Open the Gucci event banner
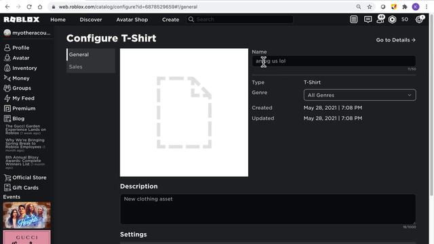The height and width of the screenshot is (244, 434). point(27,237)
